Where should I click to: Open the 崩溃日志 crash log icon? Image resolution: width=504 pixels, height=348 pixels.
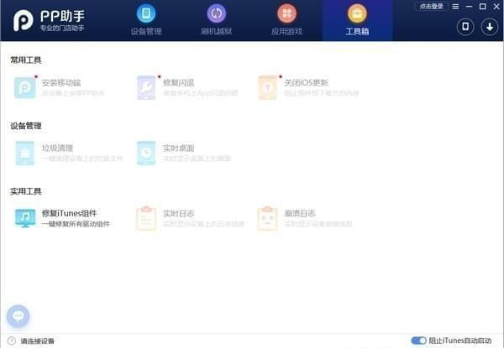coord(268,218)
